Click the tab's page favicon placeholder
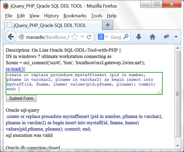The width and height of the screenshot is (184, 152). [9, 25]
